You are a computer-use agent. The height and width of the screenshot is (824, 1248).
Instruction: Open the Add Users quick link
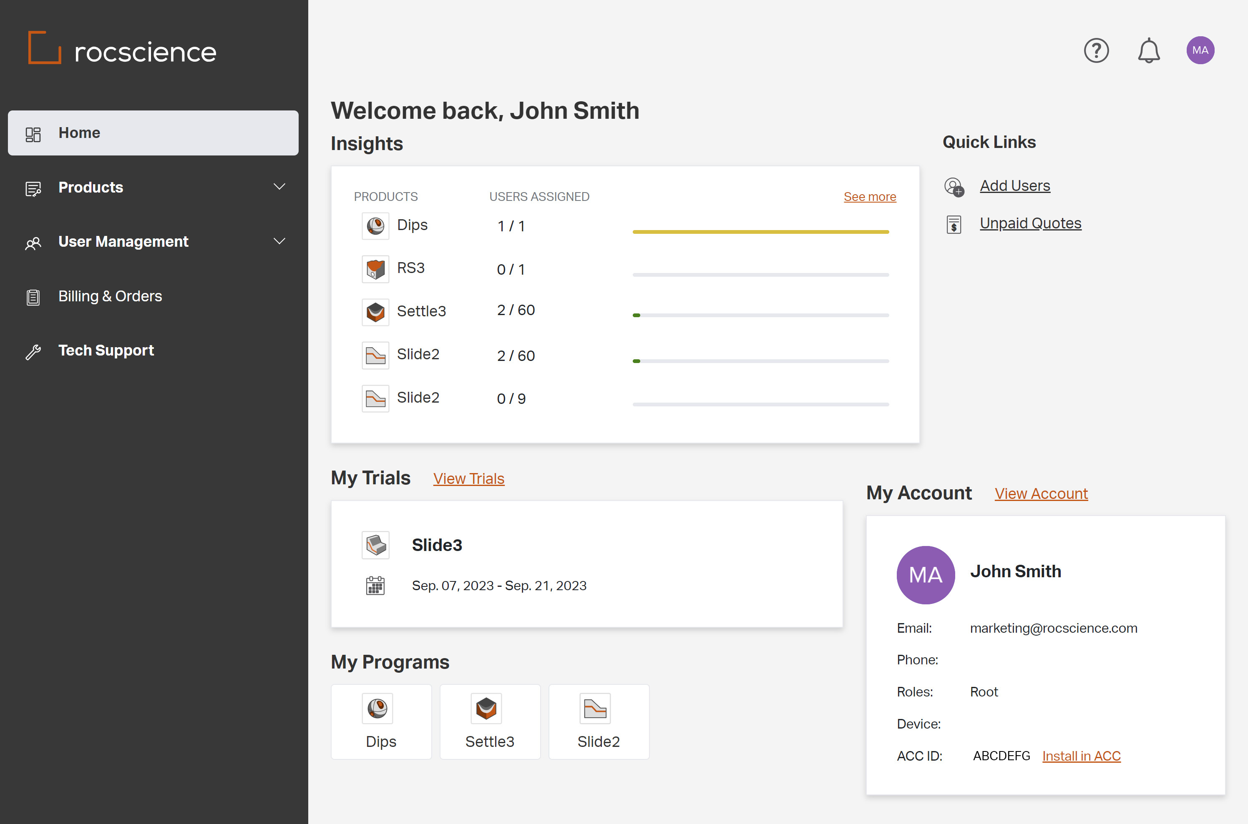(1014, 185)
